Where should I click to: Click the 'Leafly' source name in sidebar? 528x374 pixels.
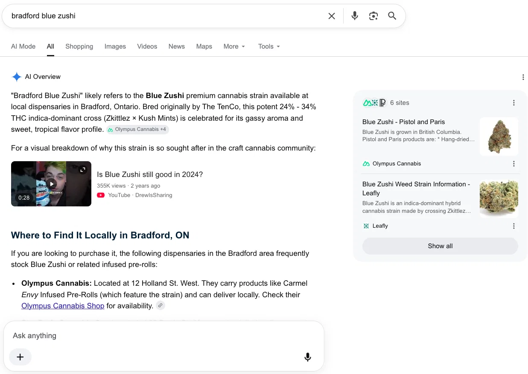click(x=380, y=226)
